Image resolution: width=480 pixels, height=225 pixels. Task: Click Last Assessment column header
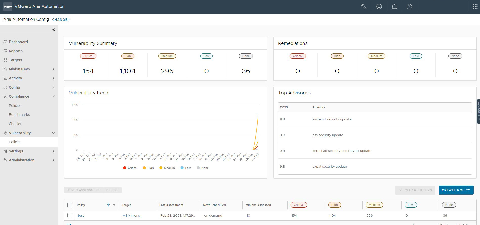171,205
